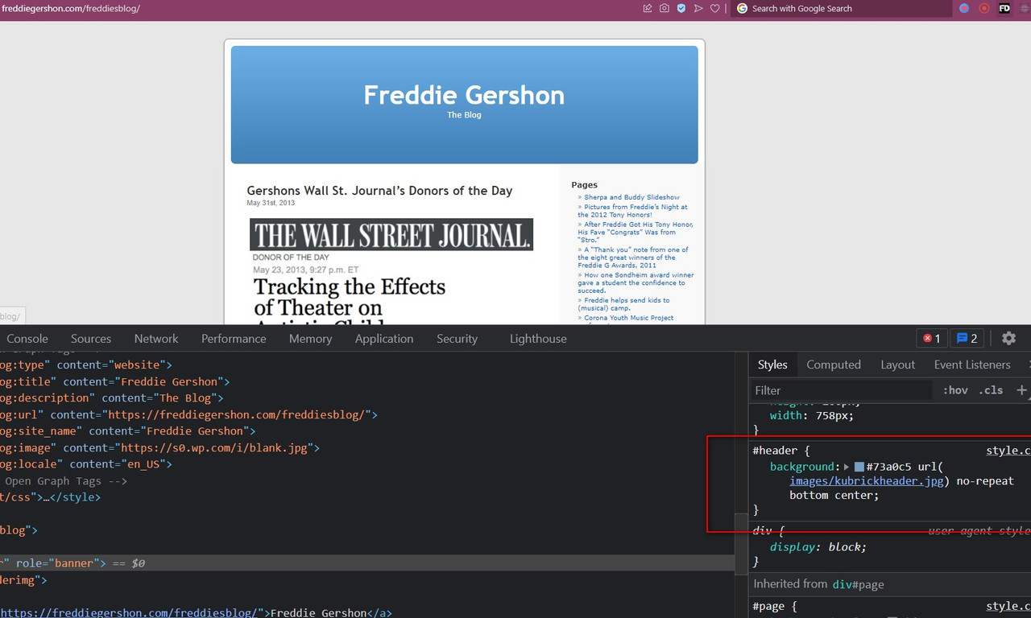Select the Styles pane tab
The height and width of the screenshot is (618, 1031).
(772, 365)
